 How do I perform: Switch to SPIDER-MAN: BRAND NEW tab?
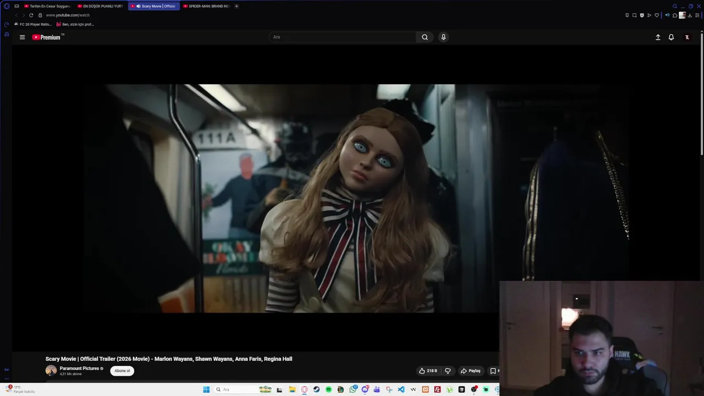tap(206, 6)
